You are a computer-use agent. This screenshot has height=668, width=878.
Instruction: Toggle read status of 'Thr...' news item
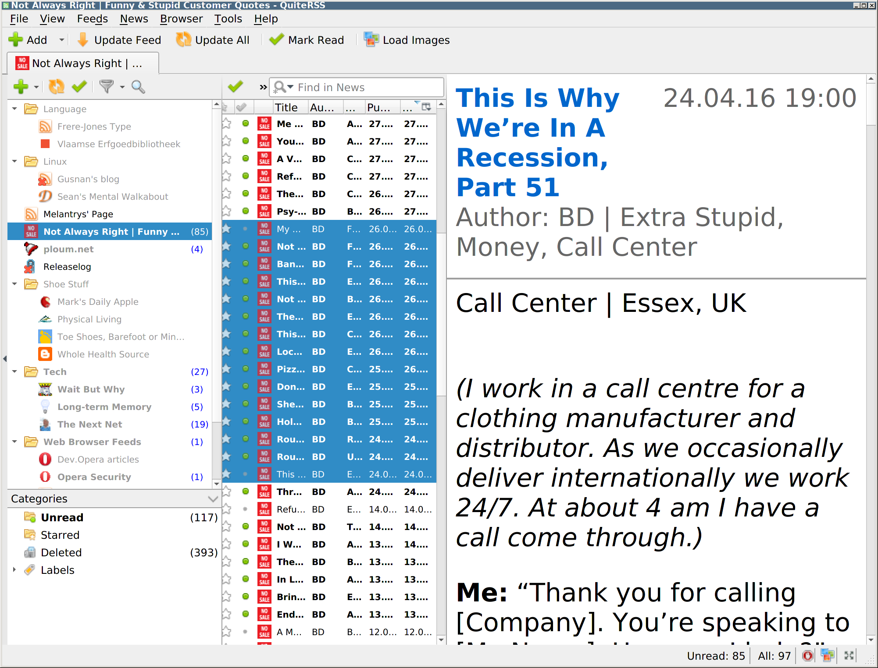click(x=246, y=491)
